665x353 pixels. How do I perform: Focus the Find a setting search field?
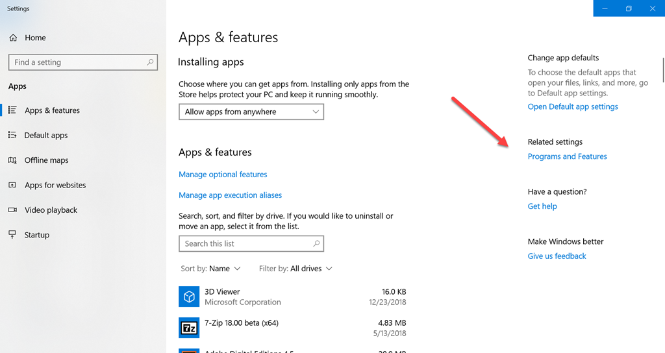(83, 62)
